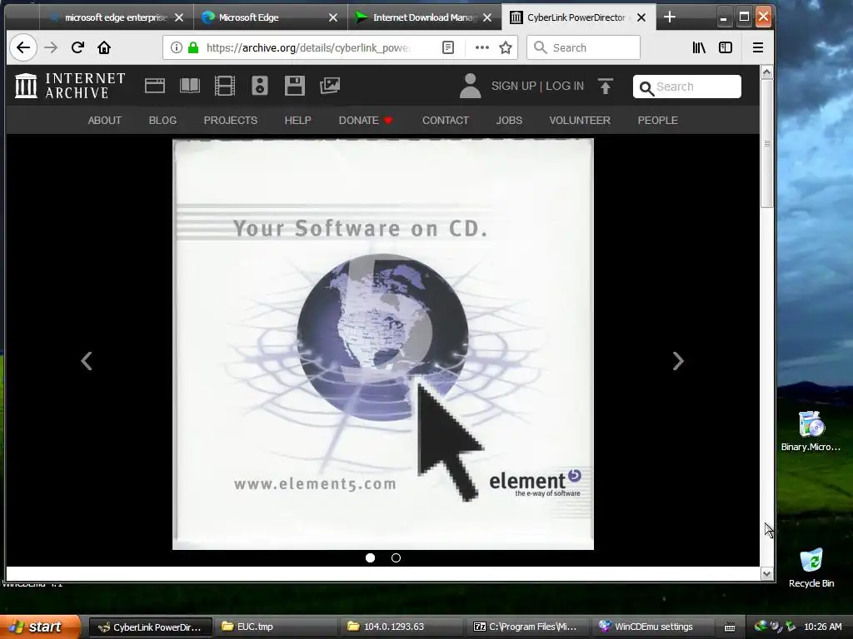Click the Internet Archive logo
Image resolution: width=853 pixels, height=639 pixels.
click(x=70, y=86)
